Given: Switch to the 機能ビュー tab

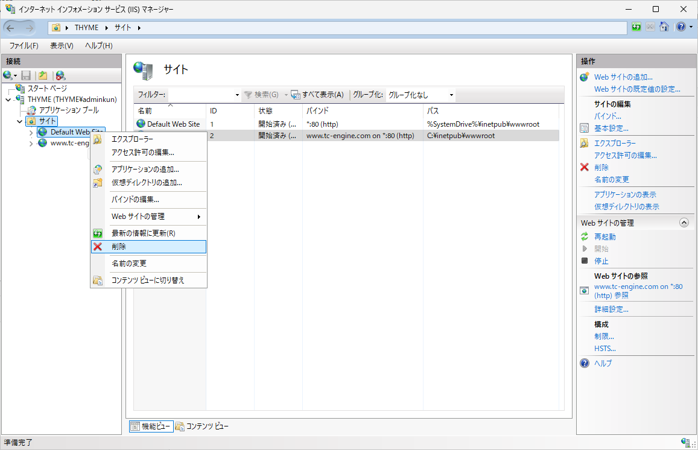Looking at the screenshot, I should tap(151, 426).
